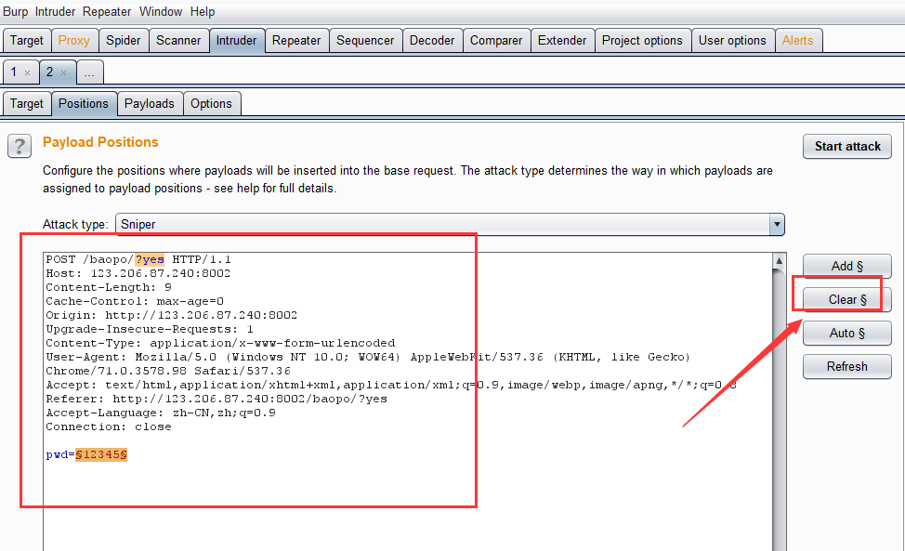Select the Positions sub-tab
The width and height of the screenshot is (905, 551).
click(84, 104)
